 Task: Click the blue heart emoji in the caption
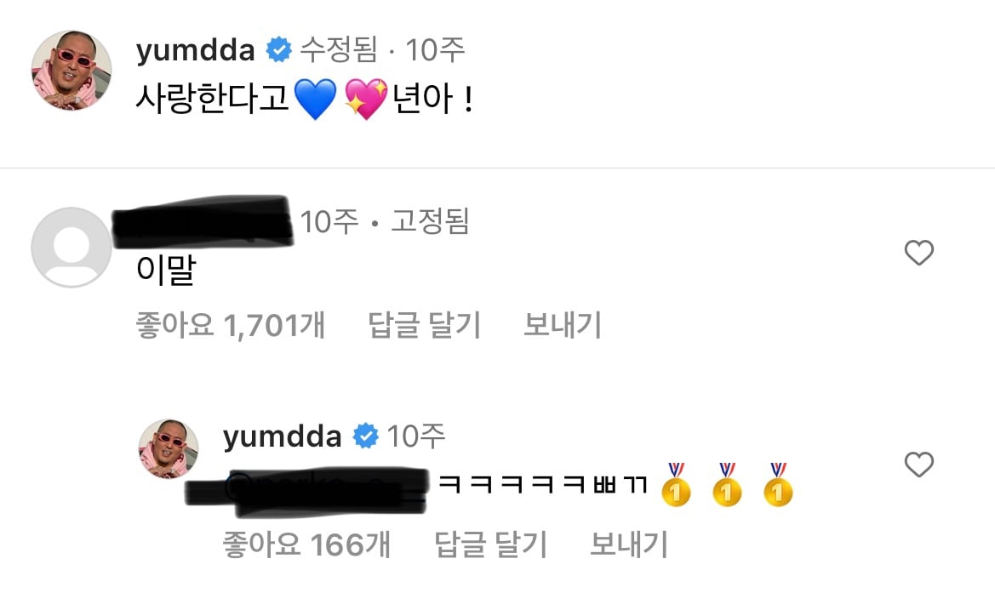coord(316,100)
